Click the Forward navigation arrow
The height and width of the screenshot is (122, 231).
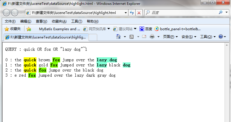pos(15,13)
